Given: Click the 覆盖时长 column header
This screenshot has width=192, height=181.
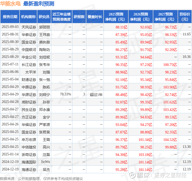Looking at the screenshot, I should 95,17.
